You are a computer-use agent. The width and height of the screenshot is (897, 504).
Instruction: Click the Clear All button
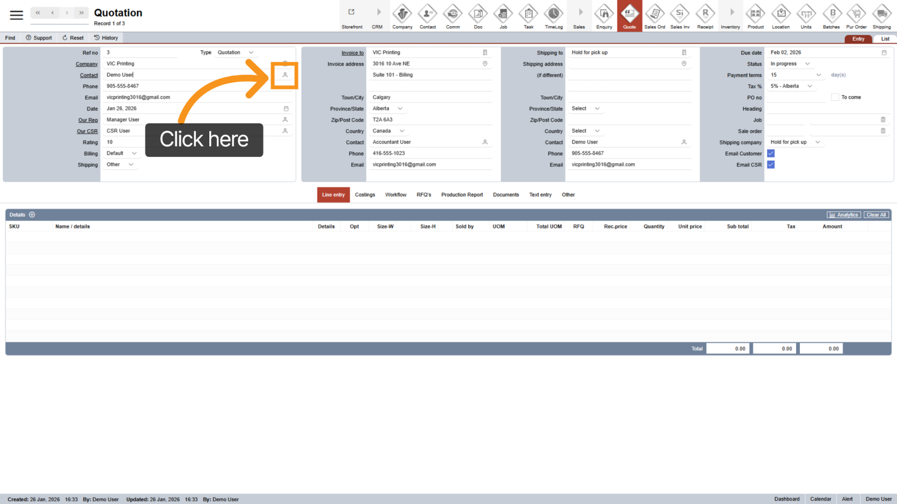[x=876, y=215]
